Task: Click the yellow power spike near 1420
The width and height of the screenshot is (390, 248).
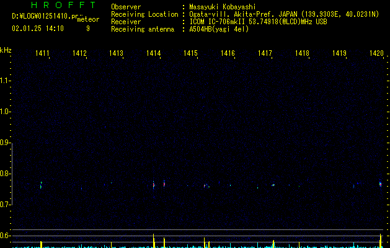Action: coord(381,241)
